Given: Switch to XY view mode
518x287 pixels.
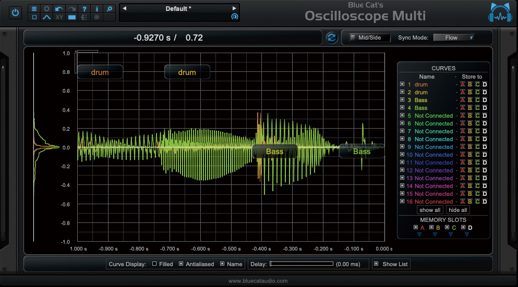Looking at the screenshot, I should pos(59,17).
